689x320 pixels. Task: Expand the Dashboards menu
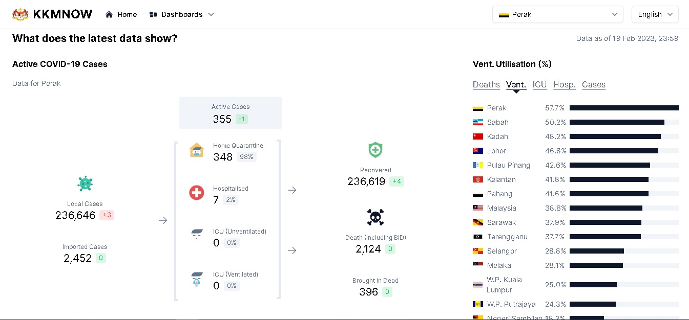point(182,14)
